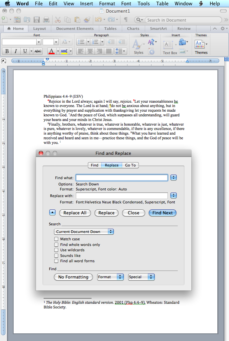The image size is (229, 341).
Task: Click the Find Next button
Action: [162, 213]
